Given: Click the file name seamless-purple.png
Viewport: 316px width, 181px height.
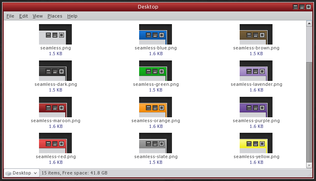Looking at the screenshot, I should pyautogui.click(x=256, y=121).
